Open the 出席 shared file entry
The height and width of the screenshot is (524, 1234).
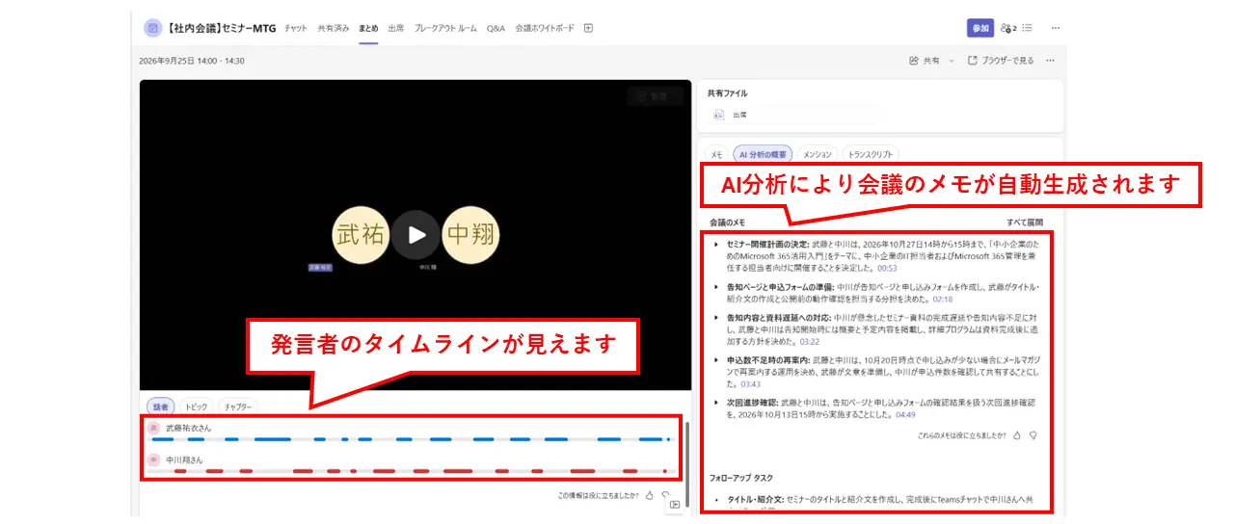(792, 115)
